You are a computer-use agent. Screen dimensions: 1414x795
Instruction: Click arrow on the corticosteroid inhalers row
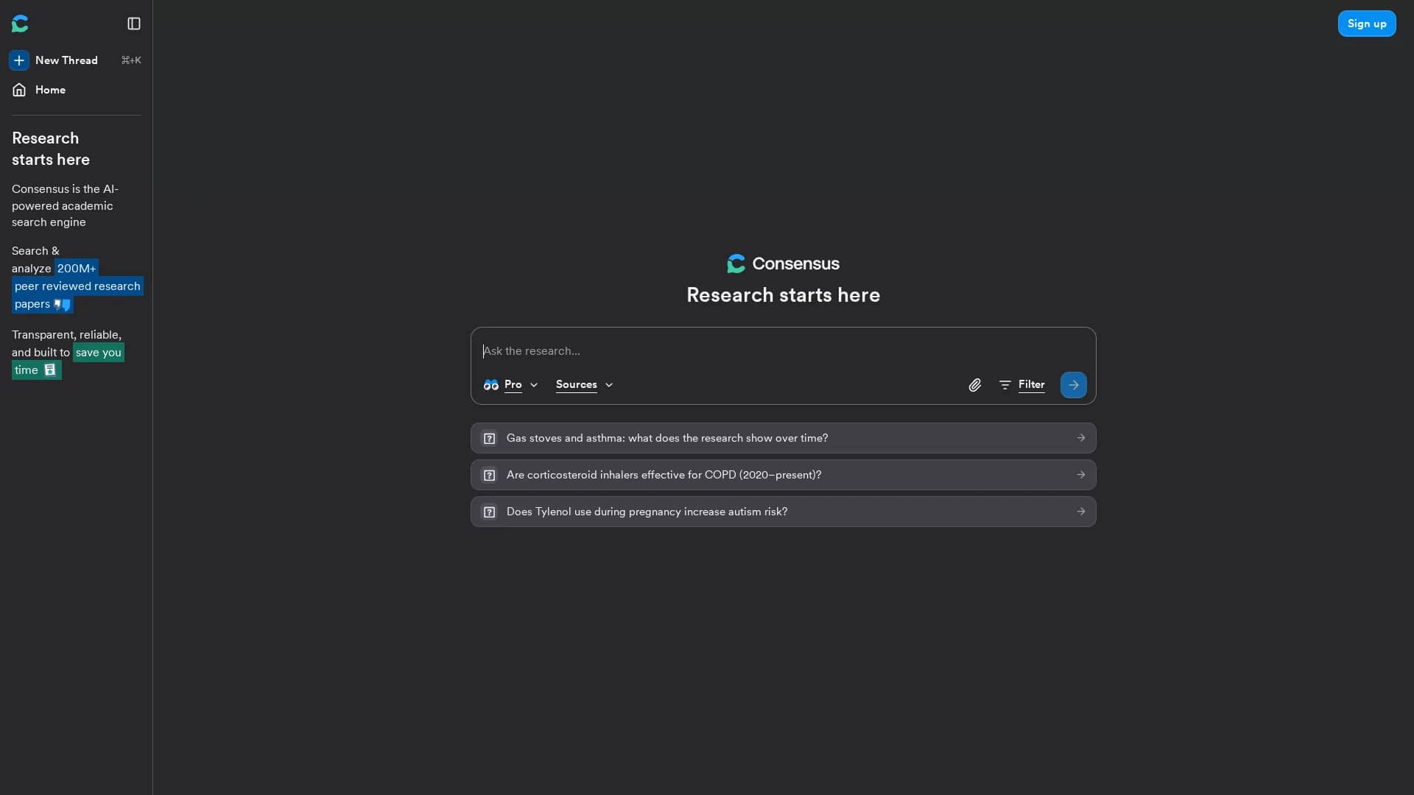[1080, 475]
